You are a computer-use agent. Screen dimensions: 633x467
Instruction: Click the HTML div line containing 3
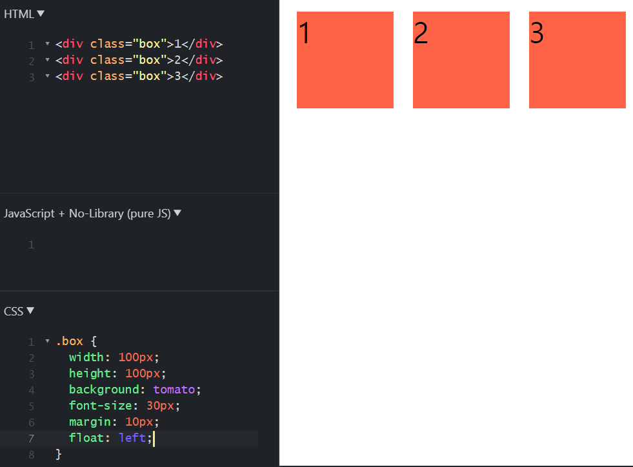click(x=139, y=76)
